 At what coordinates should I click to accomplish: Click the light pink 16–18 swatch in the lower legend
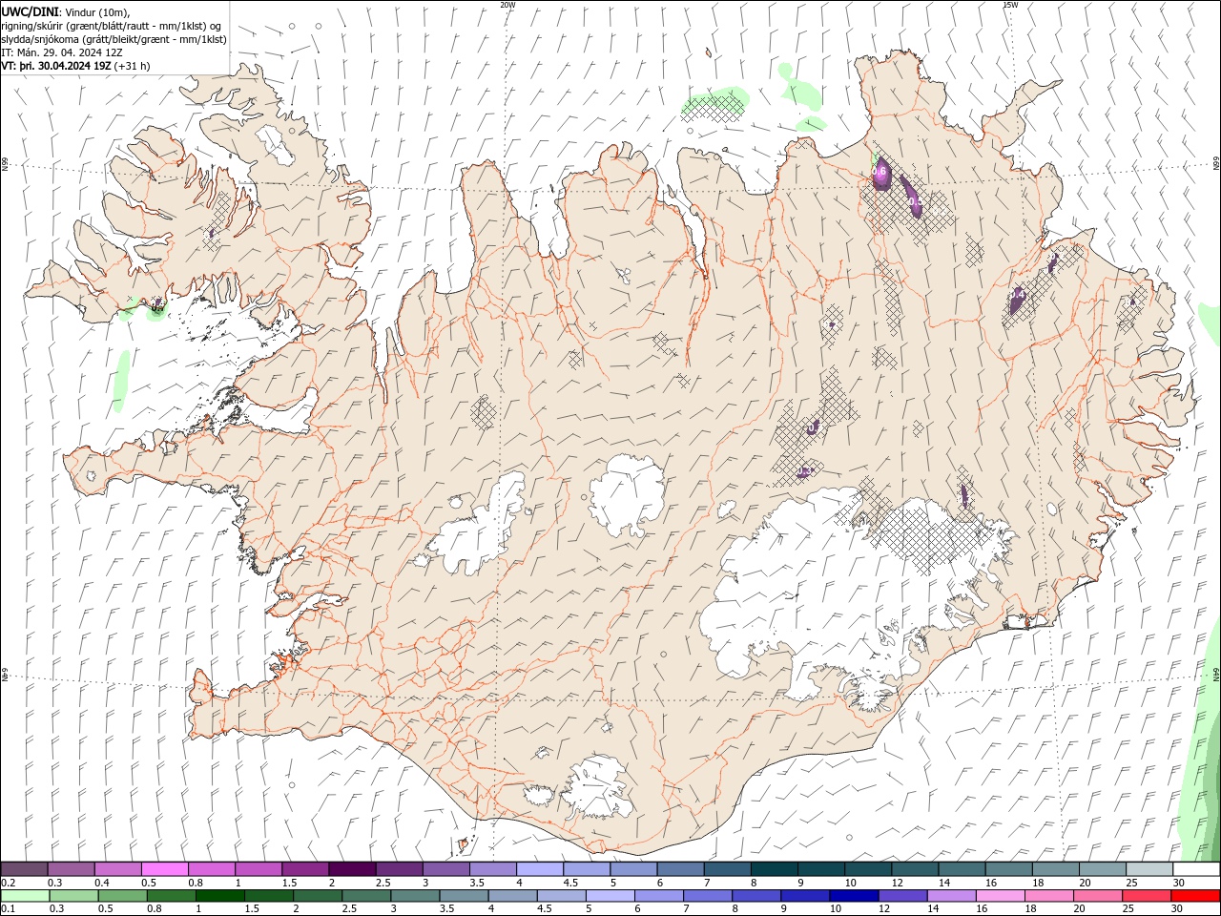point(1000,896)
